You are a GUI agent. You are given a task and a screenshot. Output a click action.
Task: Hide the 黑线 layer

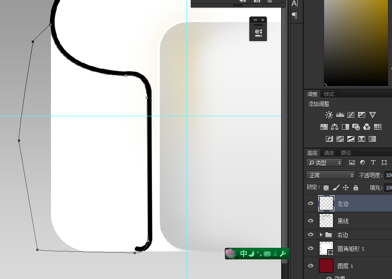(311, 221)
